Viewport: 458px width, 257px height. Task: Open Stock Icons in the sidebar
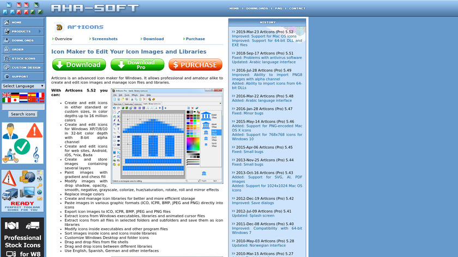click(x=23, y=58)
